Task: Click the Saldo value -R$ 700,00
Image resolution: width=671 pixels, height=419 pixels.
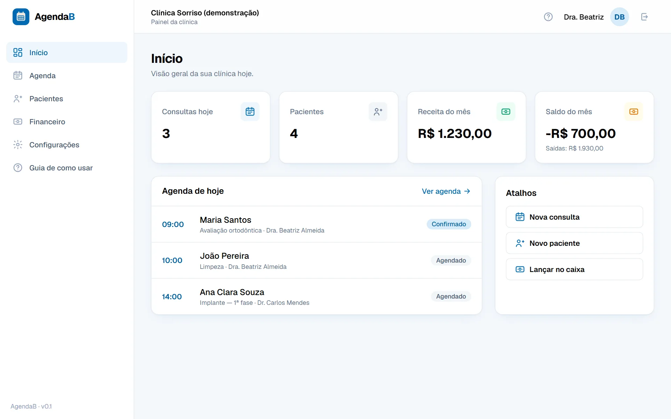Action: click(x=580, y=133)
